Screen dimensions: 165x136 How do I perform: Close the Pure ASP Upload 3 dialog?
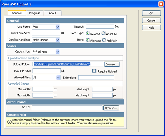pyautogui.click(x=161, y=4)
